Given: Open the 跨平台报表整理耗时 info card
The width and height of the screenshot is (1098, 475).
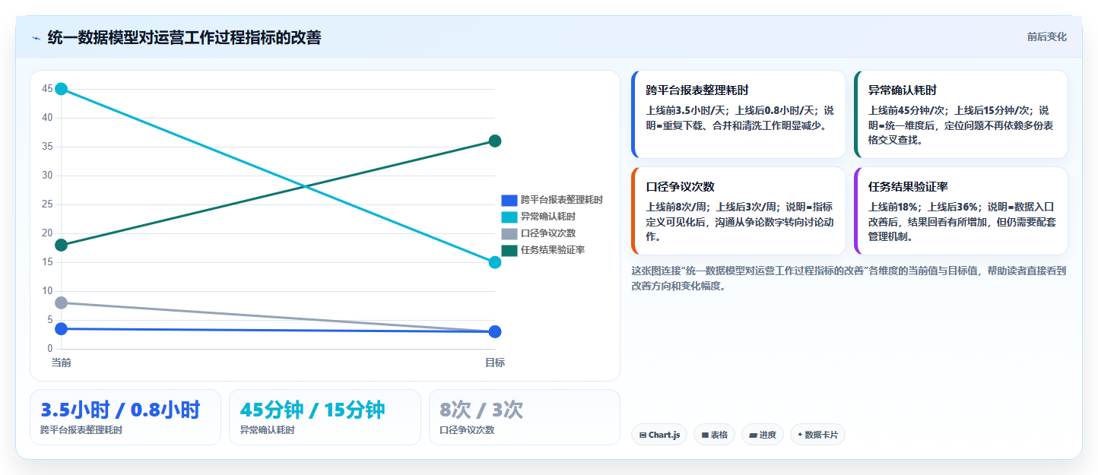Looking at the screenshot, I should (738, 114).
